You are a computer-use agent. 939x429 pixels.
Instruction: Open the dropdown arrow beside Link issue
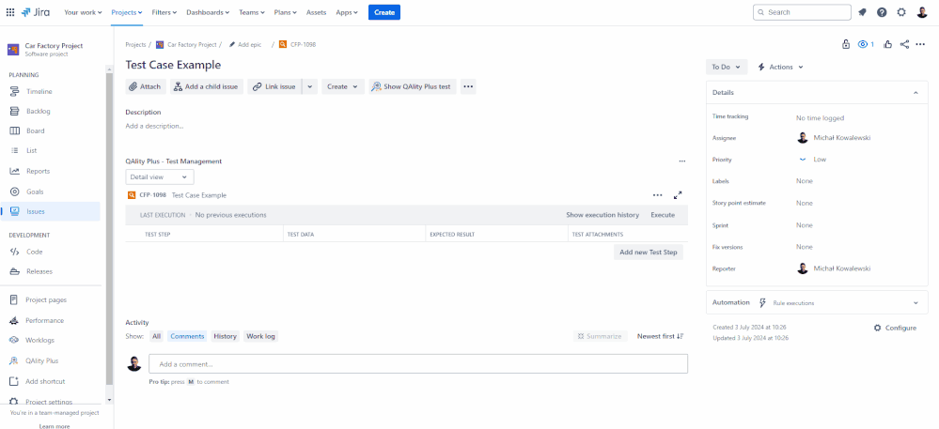click(309, 86)
